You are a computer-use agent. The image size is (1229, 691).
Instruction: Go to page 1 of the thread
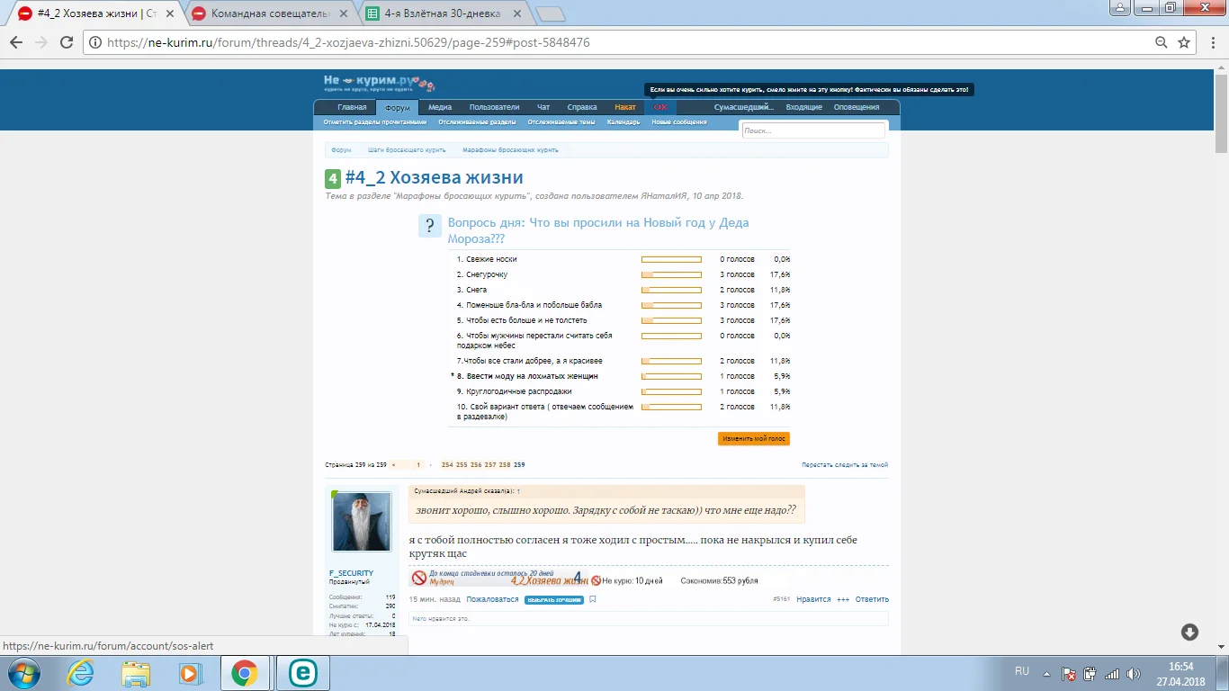pos(418,465)
